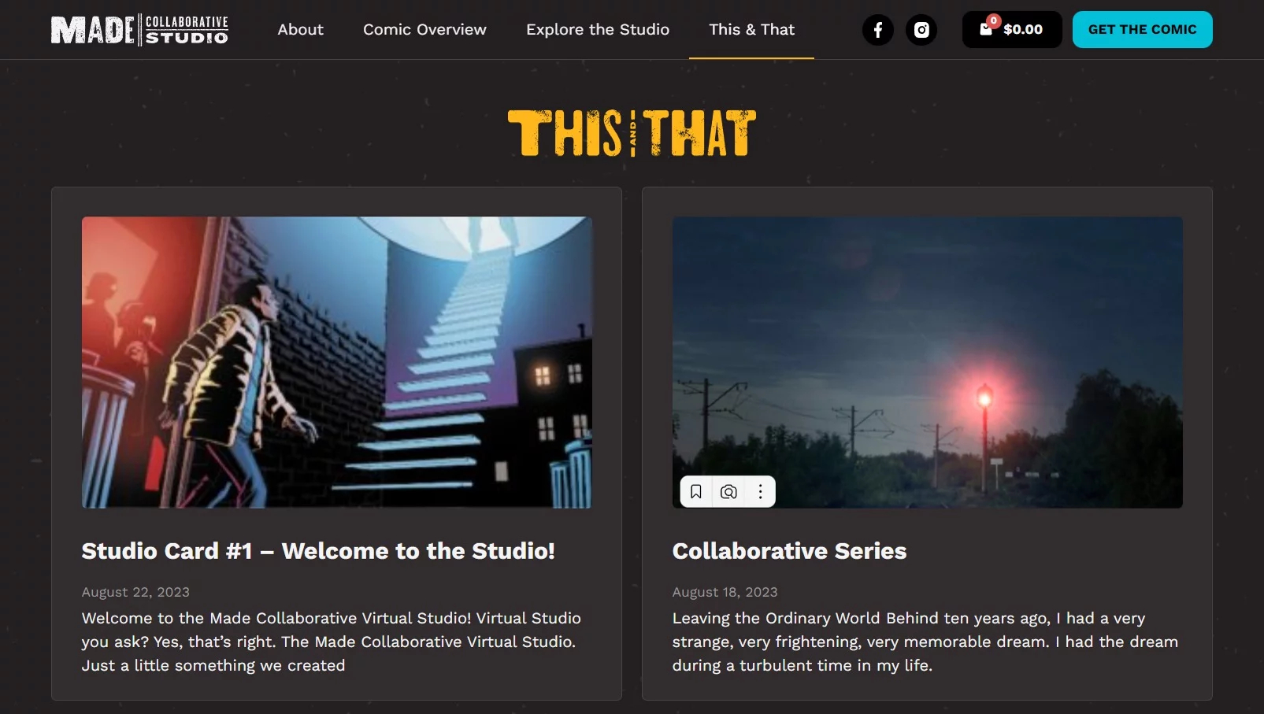This screenshot has height=714, width=1264.
Task: Click the Made Collaborative Studio logo
Action: coord(140,30)
